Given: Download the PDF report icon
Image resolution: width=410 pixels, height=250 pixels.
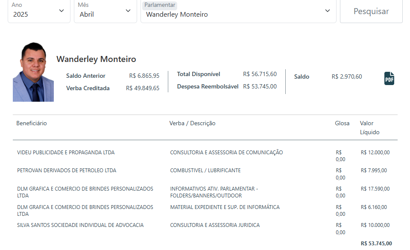Looking at the screenshot, I should 389,79.
